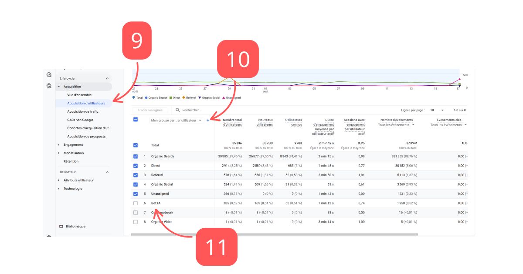This screenshot has height=274, width=523.
Task: Click the Tracer les lignes button
Action: click(150, 110)
